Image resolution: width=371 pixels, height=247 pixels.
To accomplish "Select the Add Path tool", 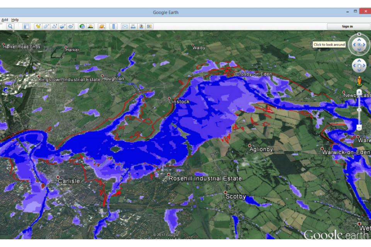I will [x=54, y=26].
